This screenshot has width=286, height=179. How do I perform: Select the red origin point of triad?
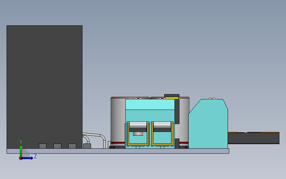coord(20,159)
